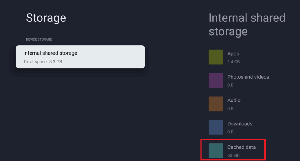Click the brown Audio color square

216,104
